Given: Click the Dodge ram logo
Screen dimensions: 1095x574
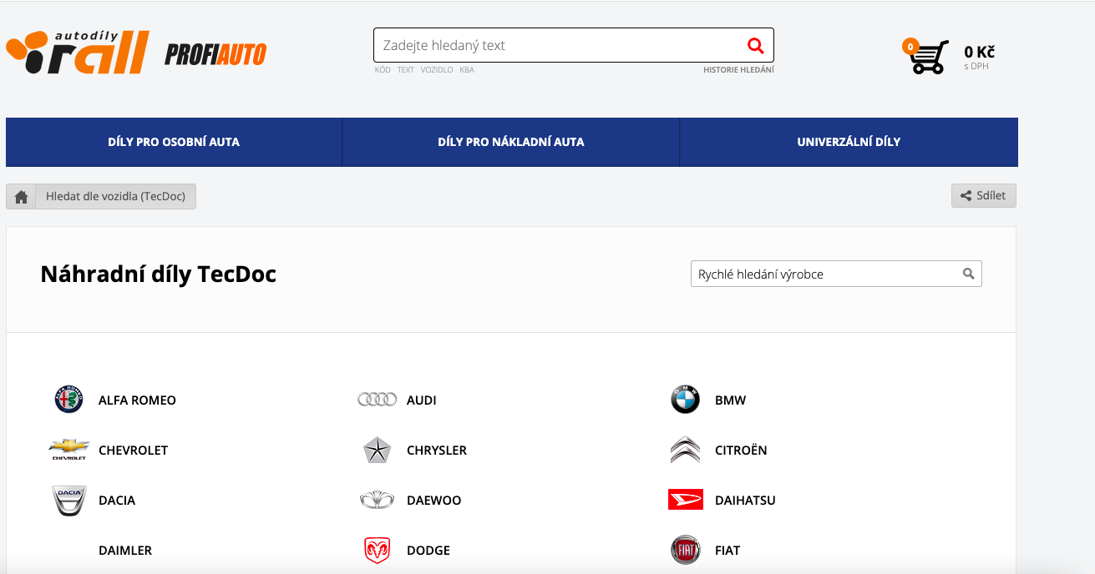Looking at the screenshot, I should [378, 551].
